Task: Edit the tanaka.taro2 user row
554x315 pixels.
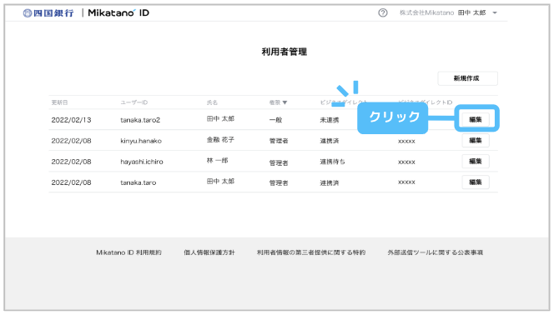Action: (476, 119)
